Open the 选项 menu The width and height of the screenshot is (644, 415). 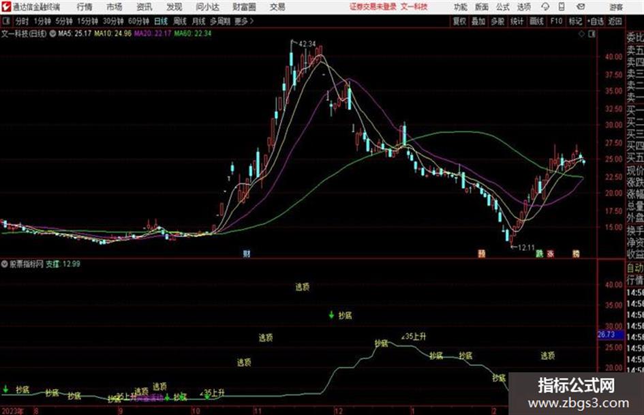pyautogui.click(x=524, y=7)
